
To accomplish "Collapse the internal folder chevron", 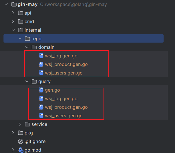I will 13,30.
